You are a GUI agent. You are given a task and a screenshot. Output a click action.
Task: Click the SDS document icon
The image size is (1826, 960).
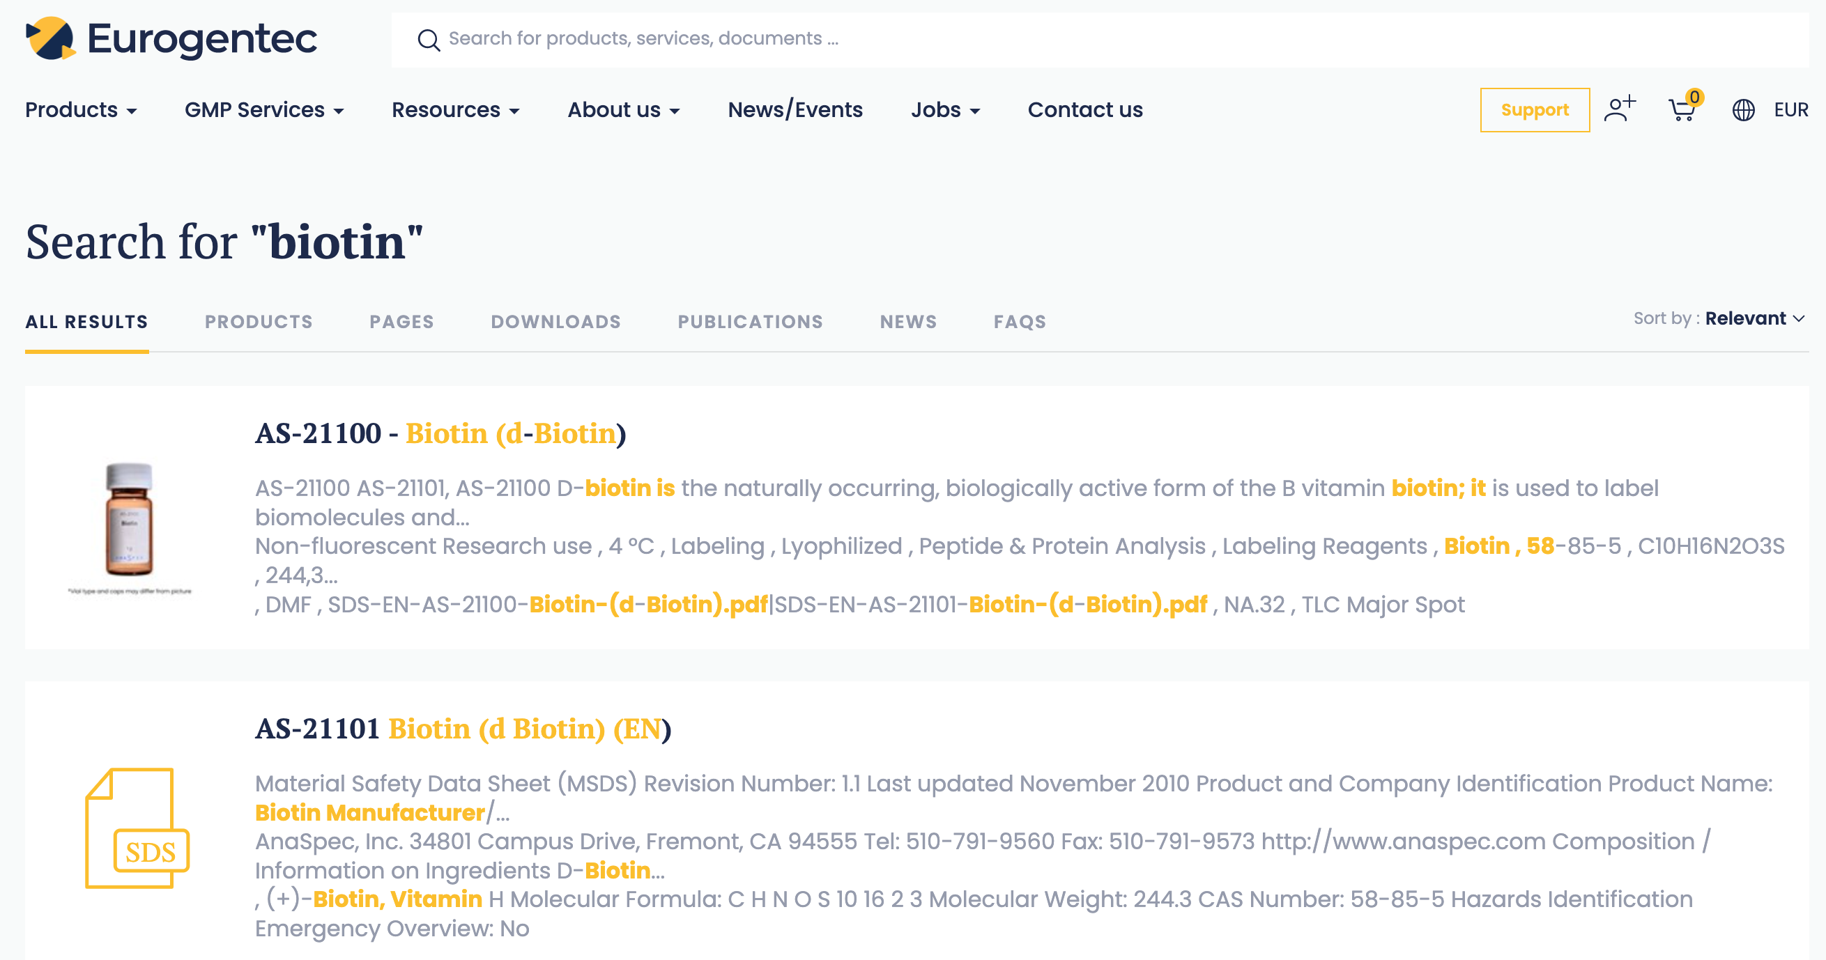[137, 828]
